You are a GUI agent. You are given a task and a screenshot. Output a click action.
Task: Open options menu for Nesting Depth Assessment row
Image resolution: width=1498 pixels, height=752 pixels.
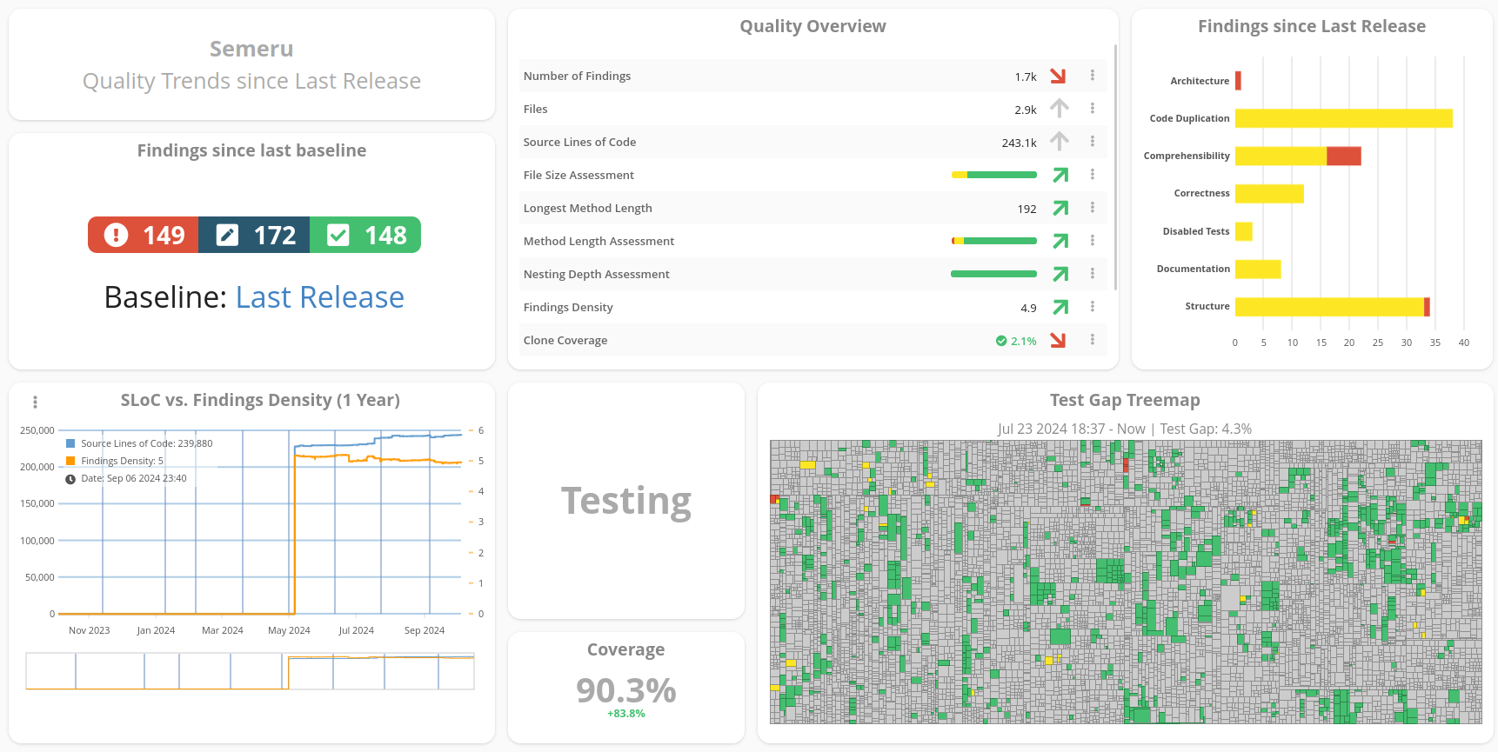pos(1093,274)
